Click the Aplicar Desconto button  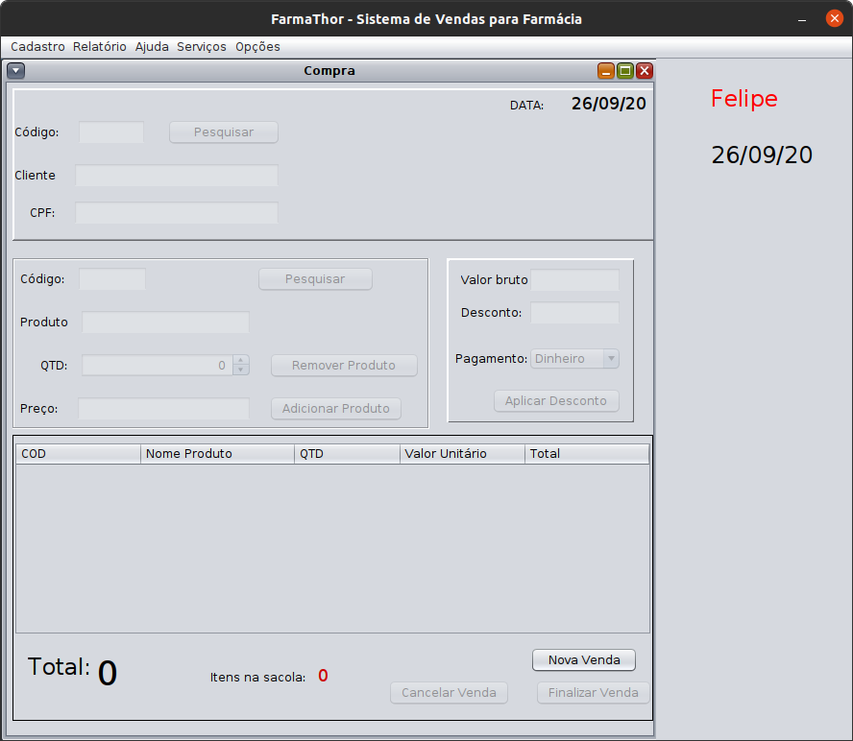pos(556,400)
